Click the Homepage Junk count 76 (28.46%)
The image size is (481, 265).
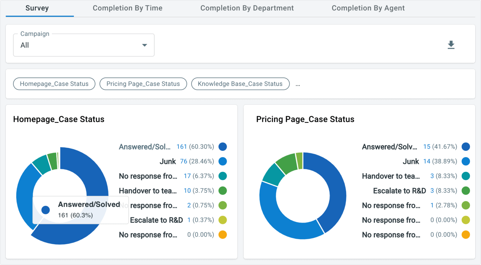[x=197, y=161]
